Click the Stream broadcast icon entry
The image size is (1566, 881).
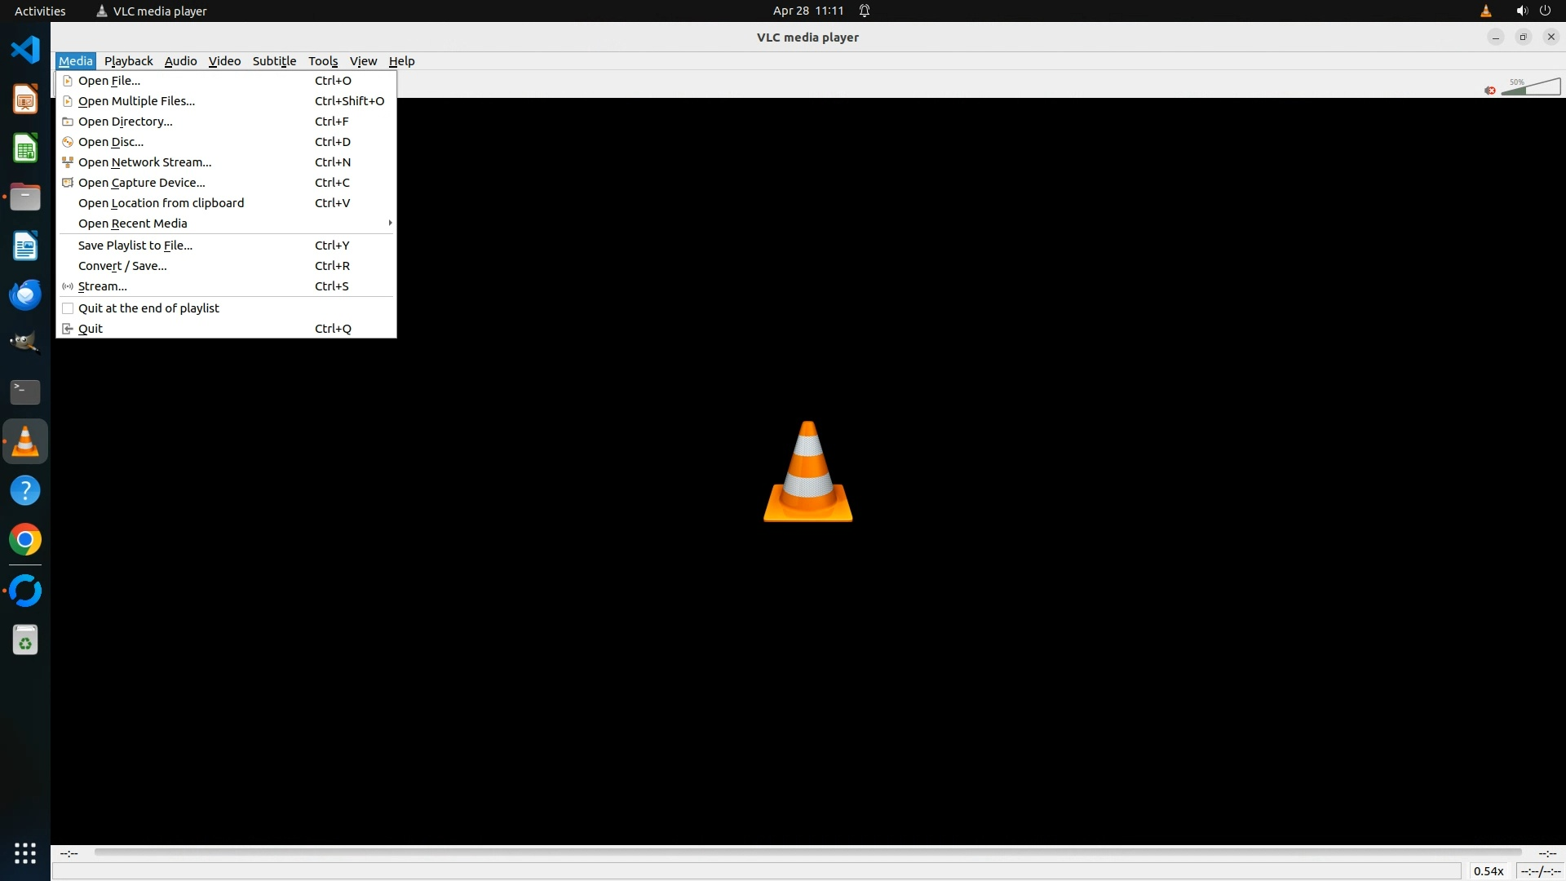[68, 286]
